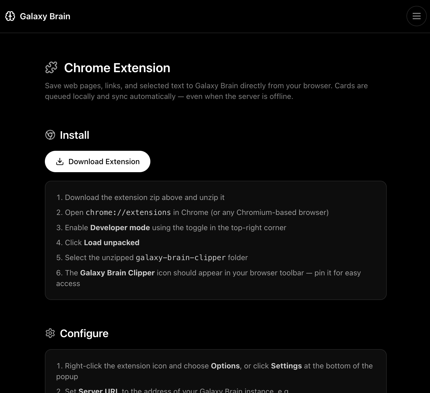Click the gear icon beside Configure
Screen dimensions: 430x393
[50, 333]
